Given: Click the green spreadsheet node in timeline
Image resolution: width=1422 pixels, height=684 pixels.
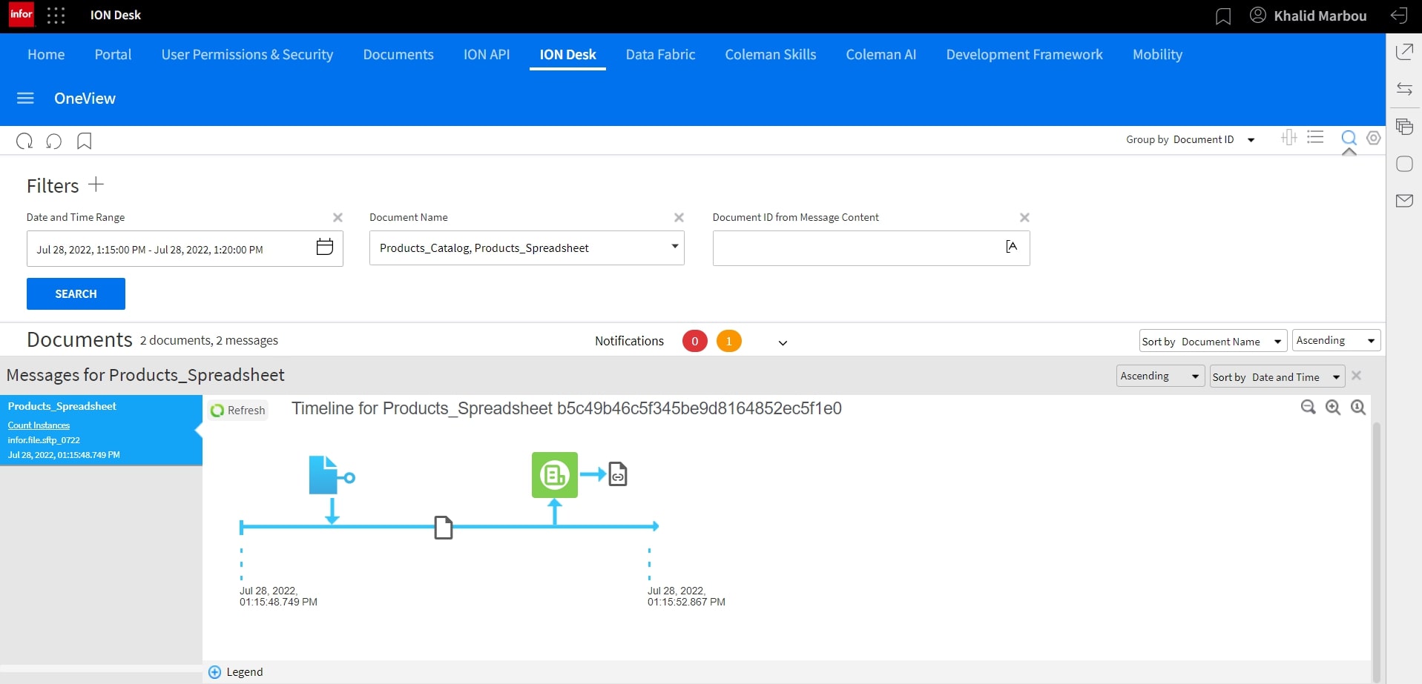Looking at the screenshot, I should (x=555, y=475).
